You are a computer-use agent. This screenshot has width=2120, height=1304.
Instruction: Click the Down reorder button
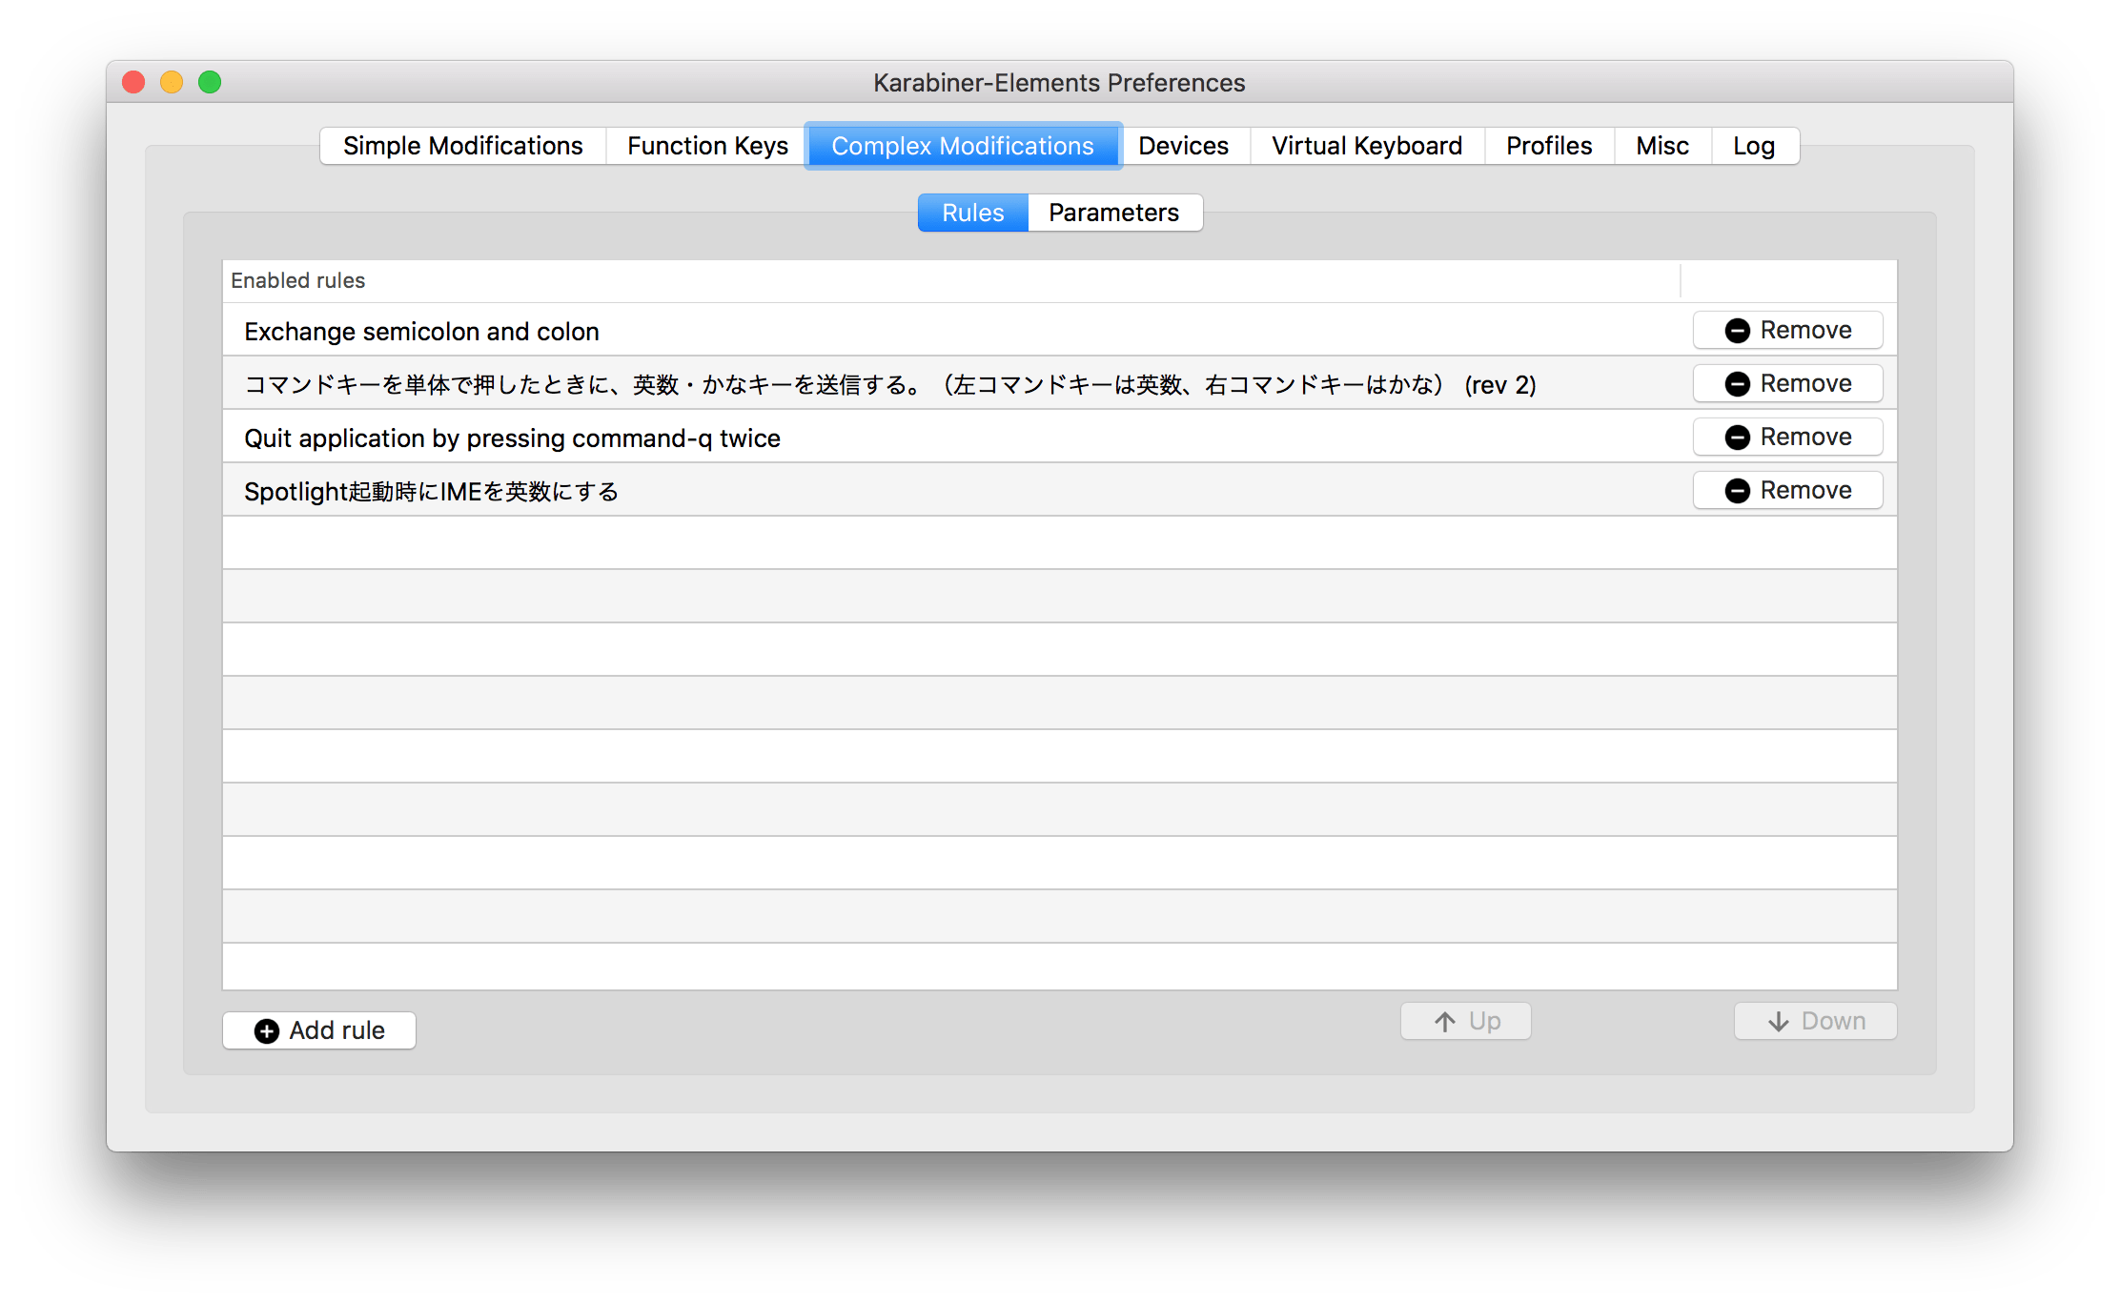click(1816, 1021)
